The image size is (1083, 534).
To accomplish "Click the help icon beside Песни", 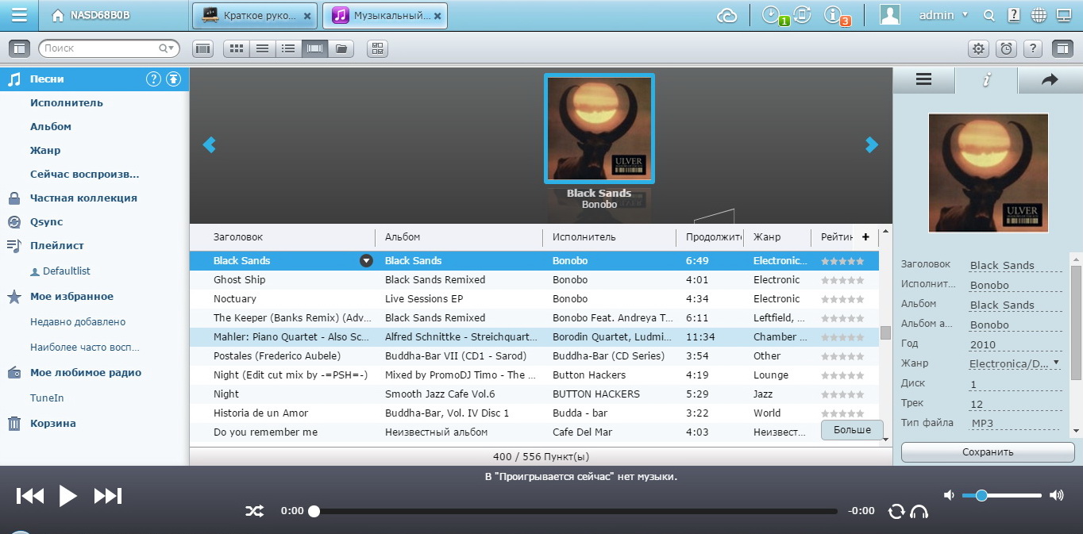I will click(x=153, y=79).
